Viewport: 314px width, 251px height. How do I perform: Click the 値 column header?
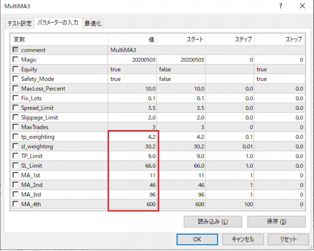tap(132, 39)
